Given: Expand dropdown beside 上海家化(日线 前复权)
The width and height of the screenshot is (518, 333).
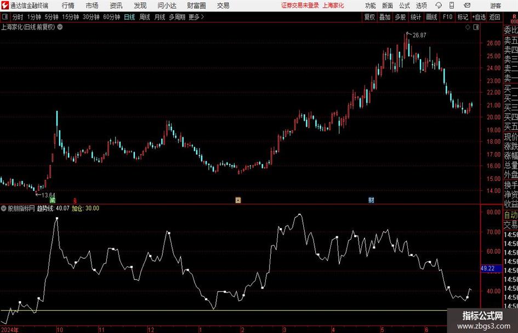Looking at the screenshot, I should point(60,27).
